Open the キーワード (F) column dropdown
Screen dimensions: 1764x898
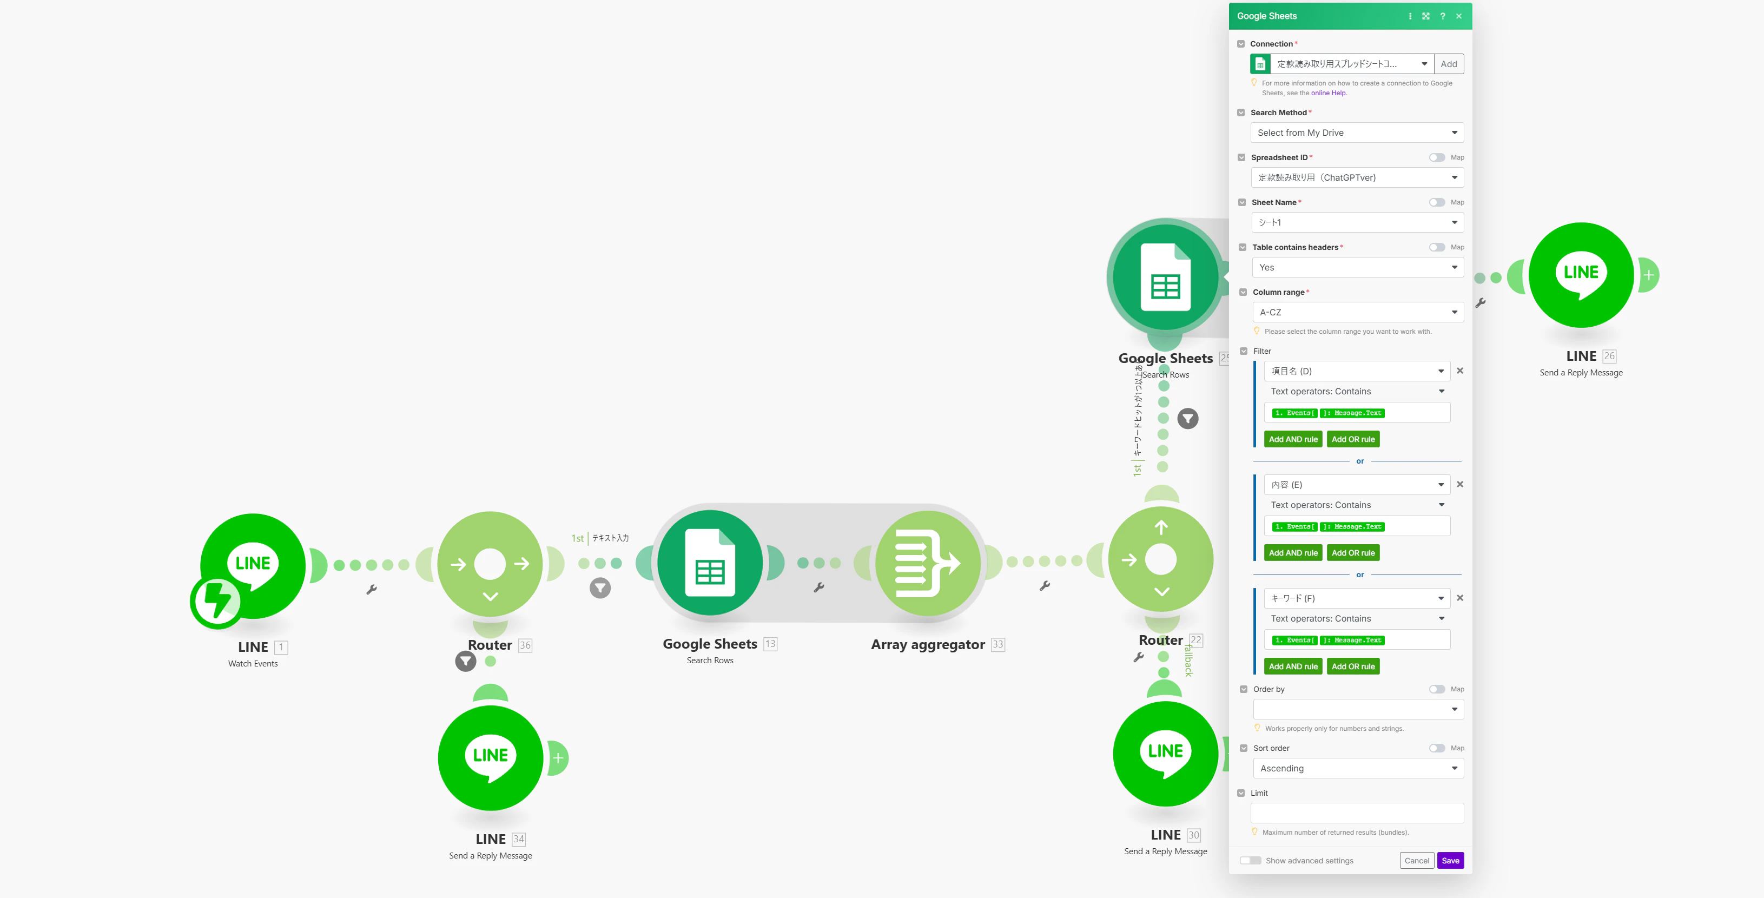pyautogui.click(x=1357, y=598)
